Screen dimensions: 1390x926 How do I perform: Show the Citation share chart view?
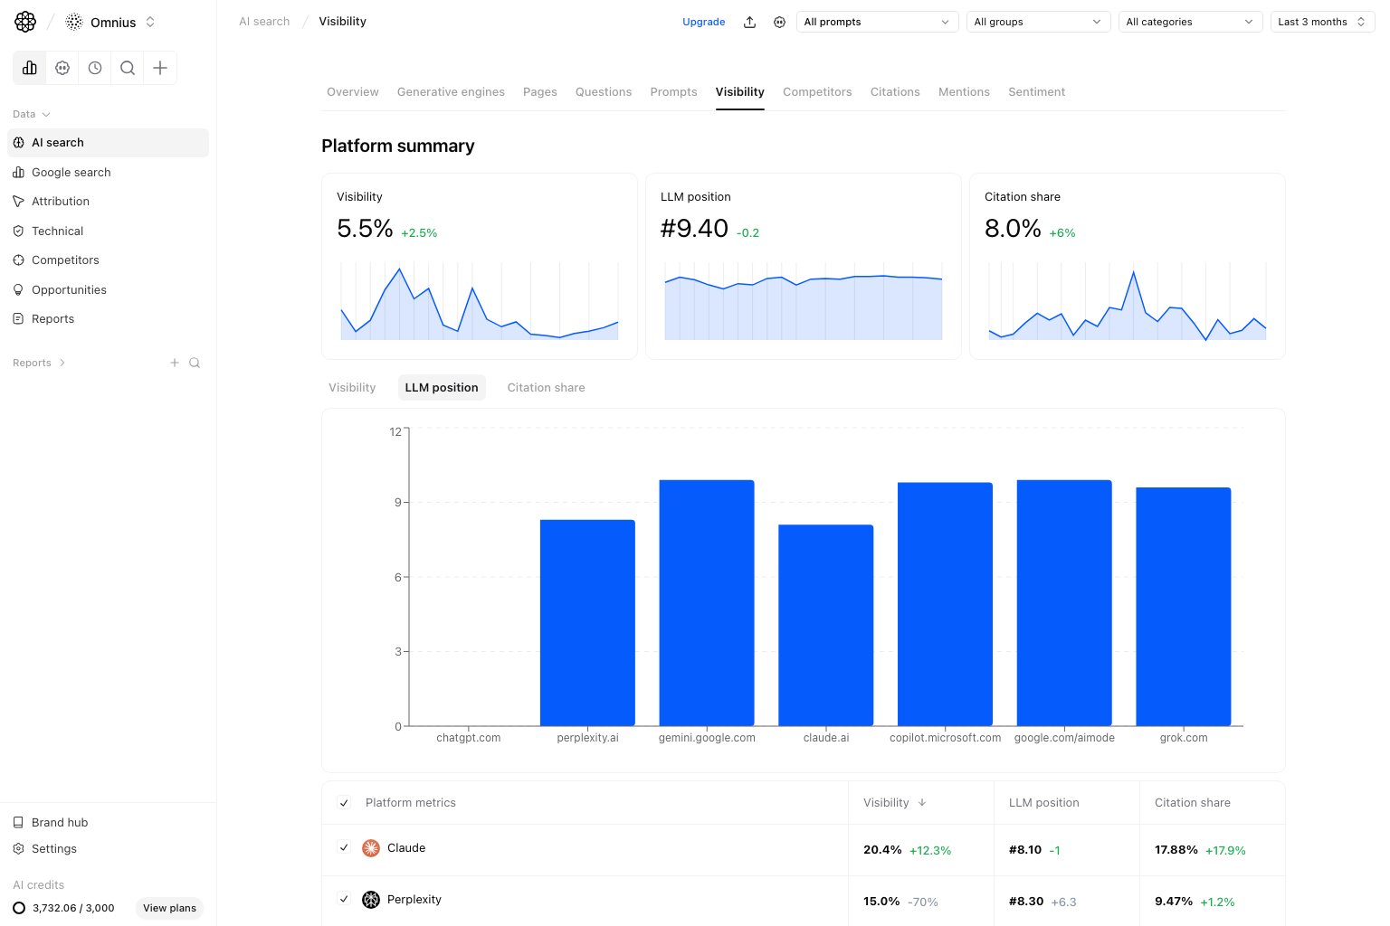tap(546, 388)
